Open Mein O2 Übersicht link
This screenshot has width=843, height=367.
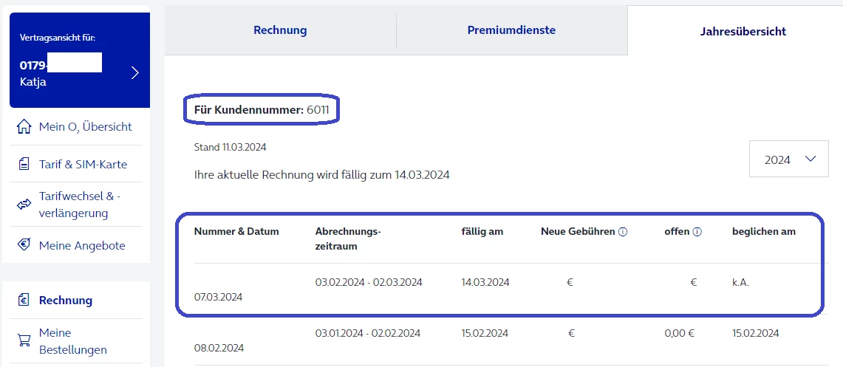click(85, 127)
